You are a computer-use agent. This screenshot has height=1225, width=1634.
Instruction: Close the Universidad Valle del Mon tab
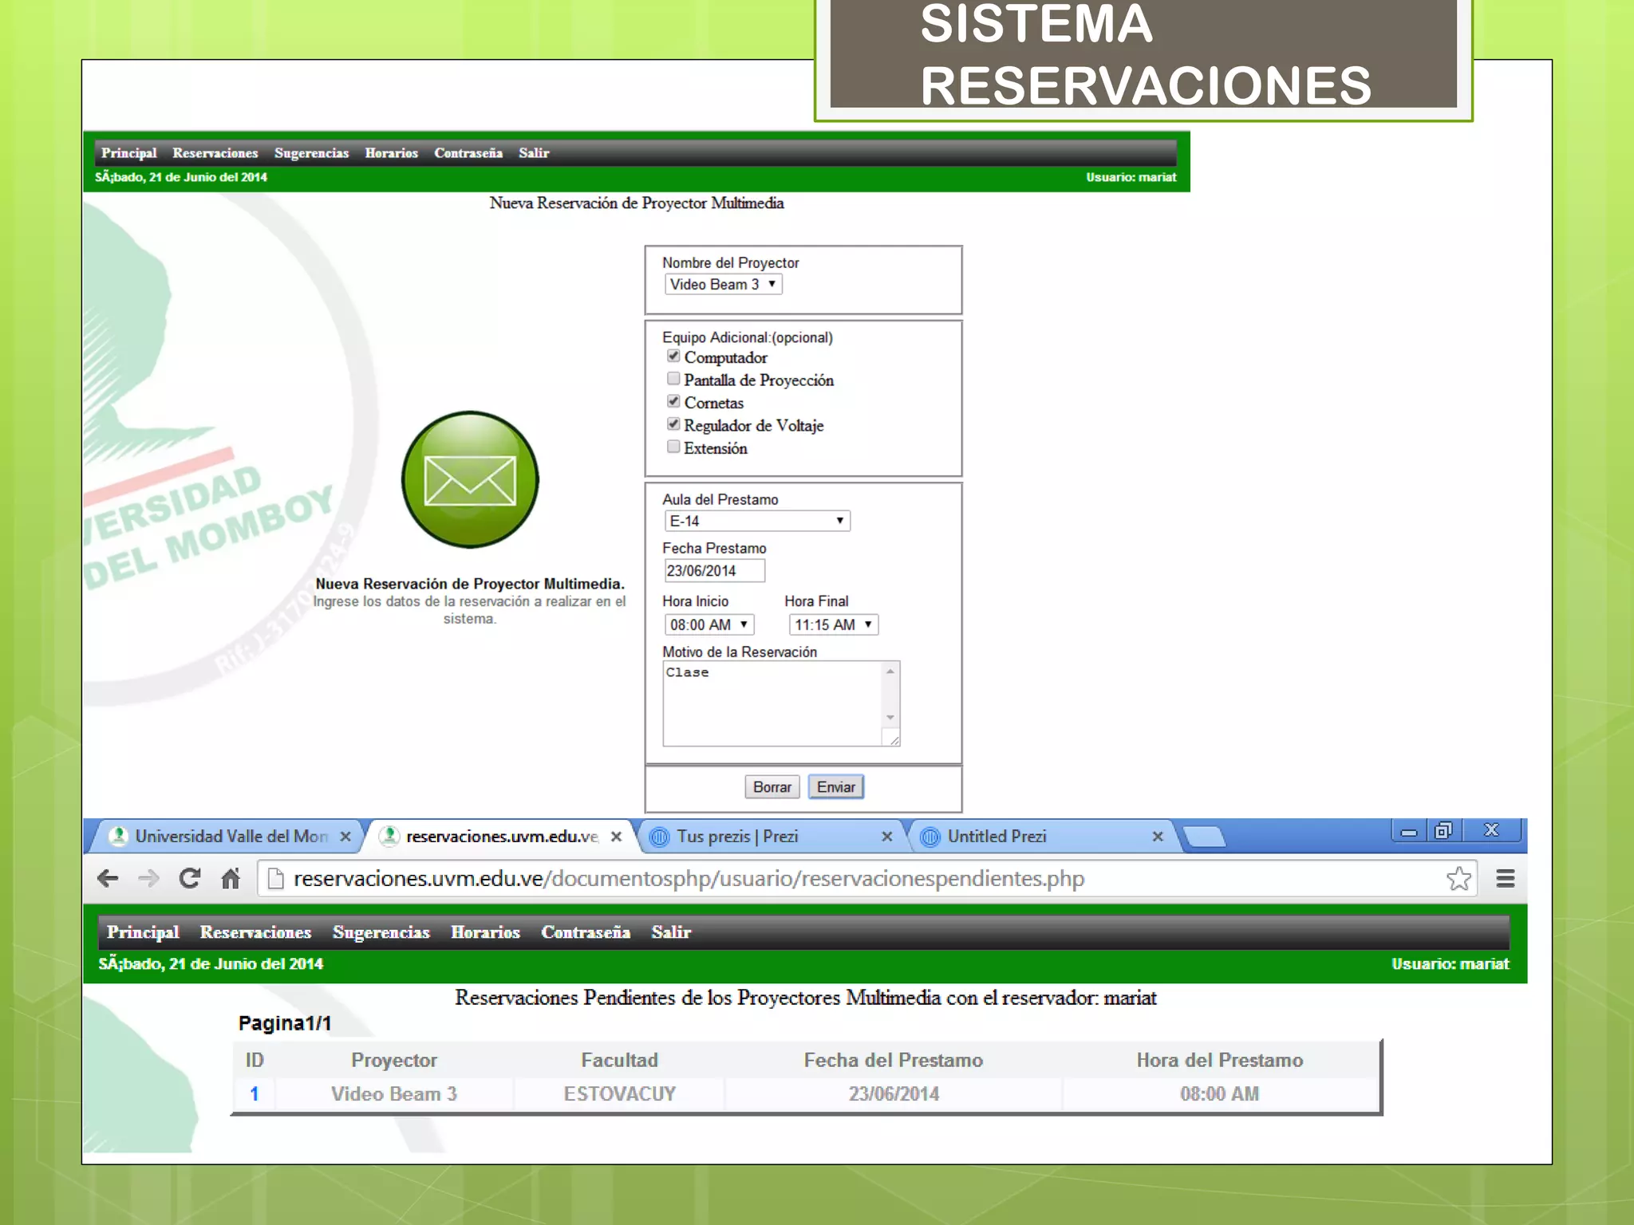click(x=345, y=837)
